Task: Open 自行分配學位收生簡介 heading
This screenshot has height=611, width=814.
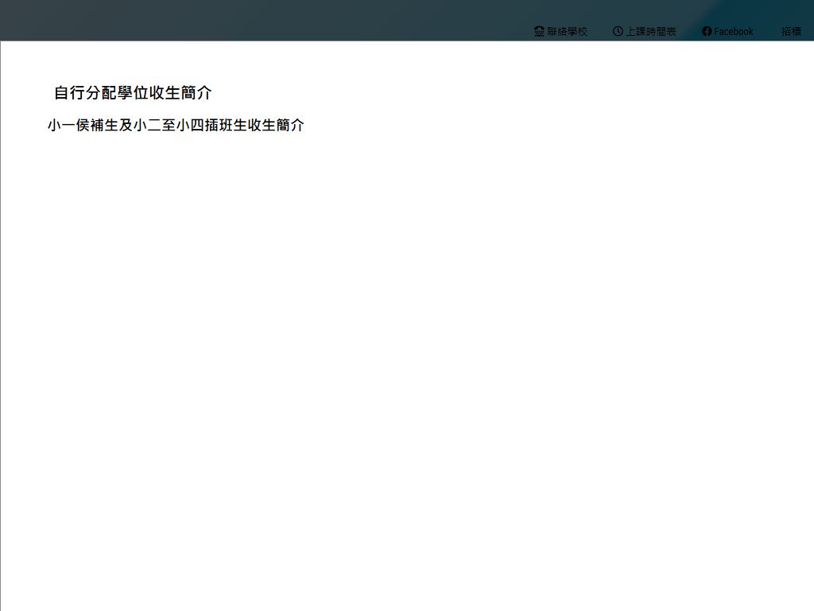Action: click(x=133, y=93)
